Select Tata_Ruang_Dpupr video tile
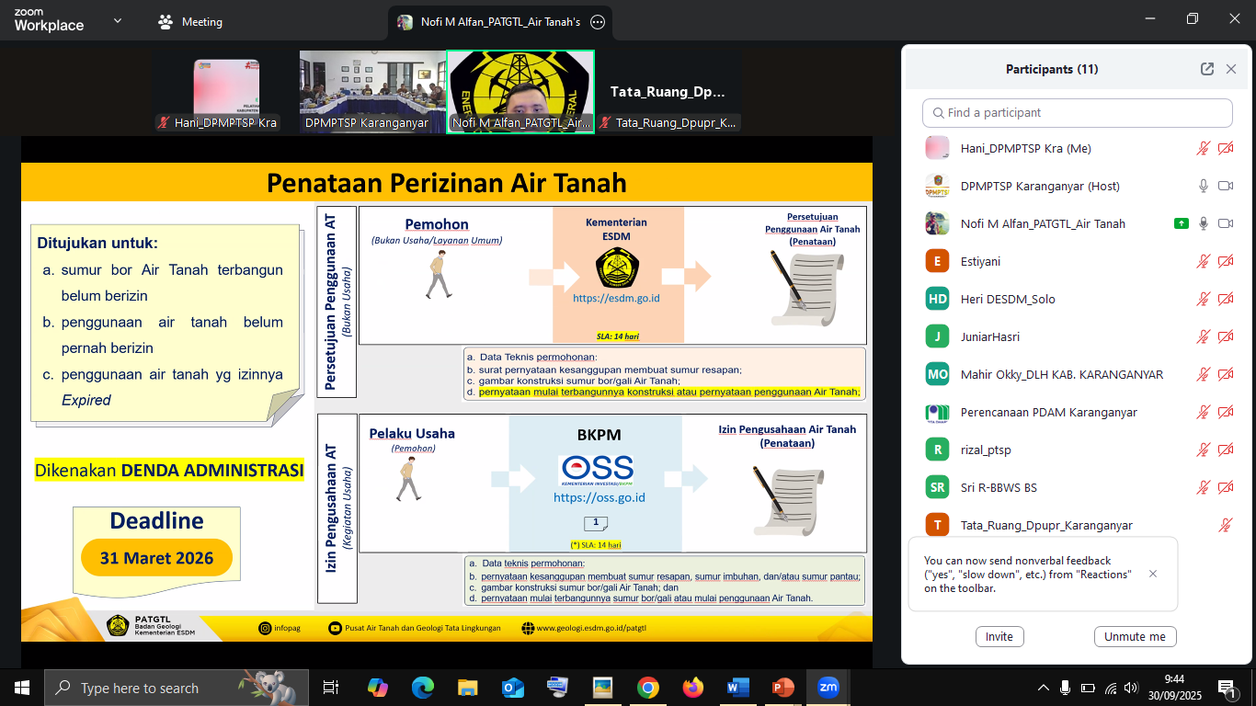Image resolution: width=1256 pixels, height=706 pixels. 668,92
